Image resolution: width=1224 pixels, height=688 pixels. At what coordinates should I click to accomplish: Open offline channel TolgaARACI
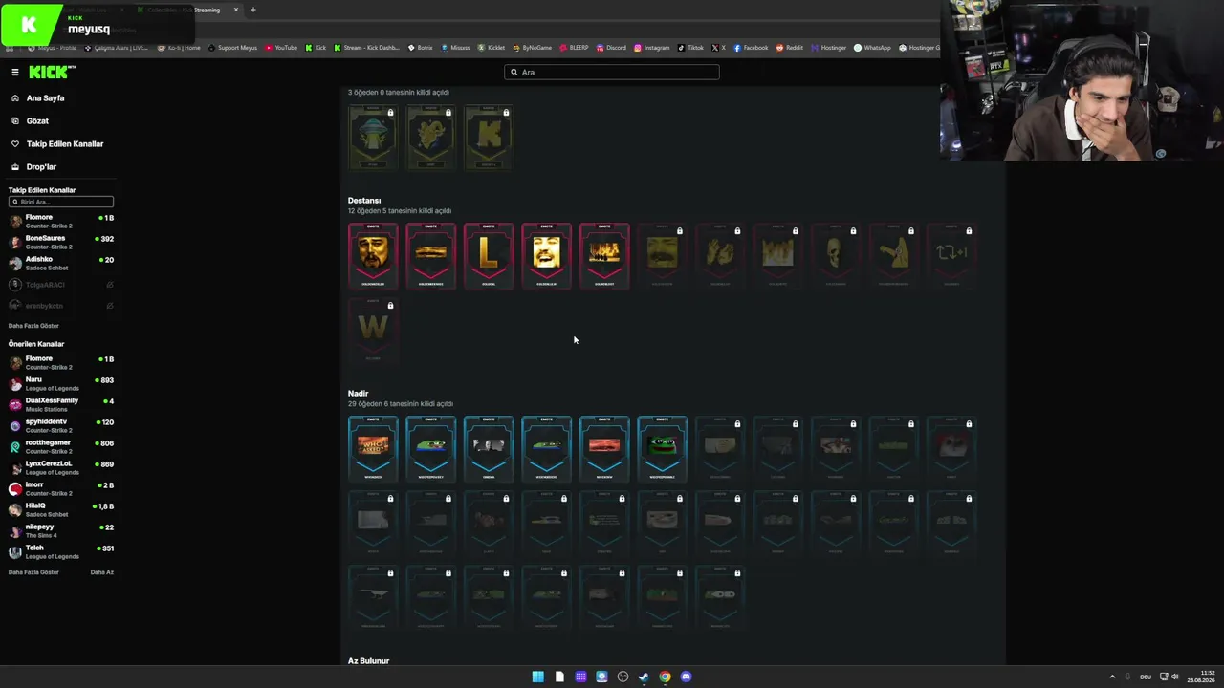61,285
